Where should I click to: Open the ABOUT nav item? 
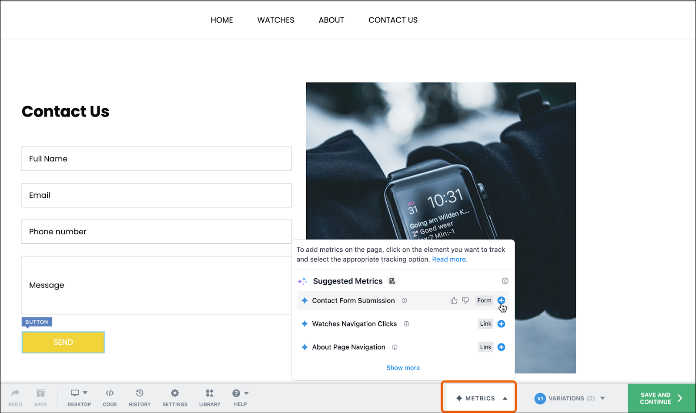[x=331, y=20]
